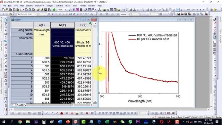This screenshot has height=125, width=222.
Task: Click the worksheet vertical scrollbar
Action: (95, 62)
